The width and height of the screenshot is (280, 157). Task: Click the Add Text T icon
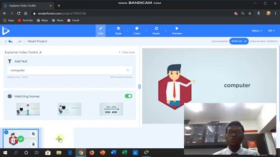click(x=10, y=61)
